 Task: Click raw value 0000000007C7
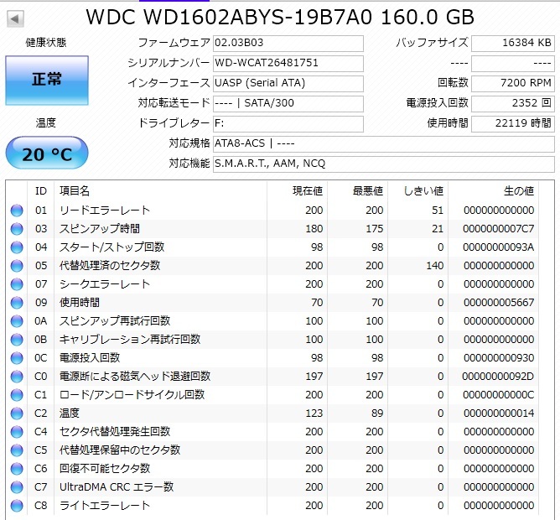(x=499, y=229)
